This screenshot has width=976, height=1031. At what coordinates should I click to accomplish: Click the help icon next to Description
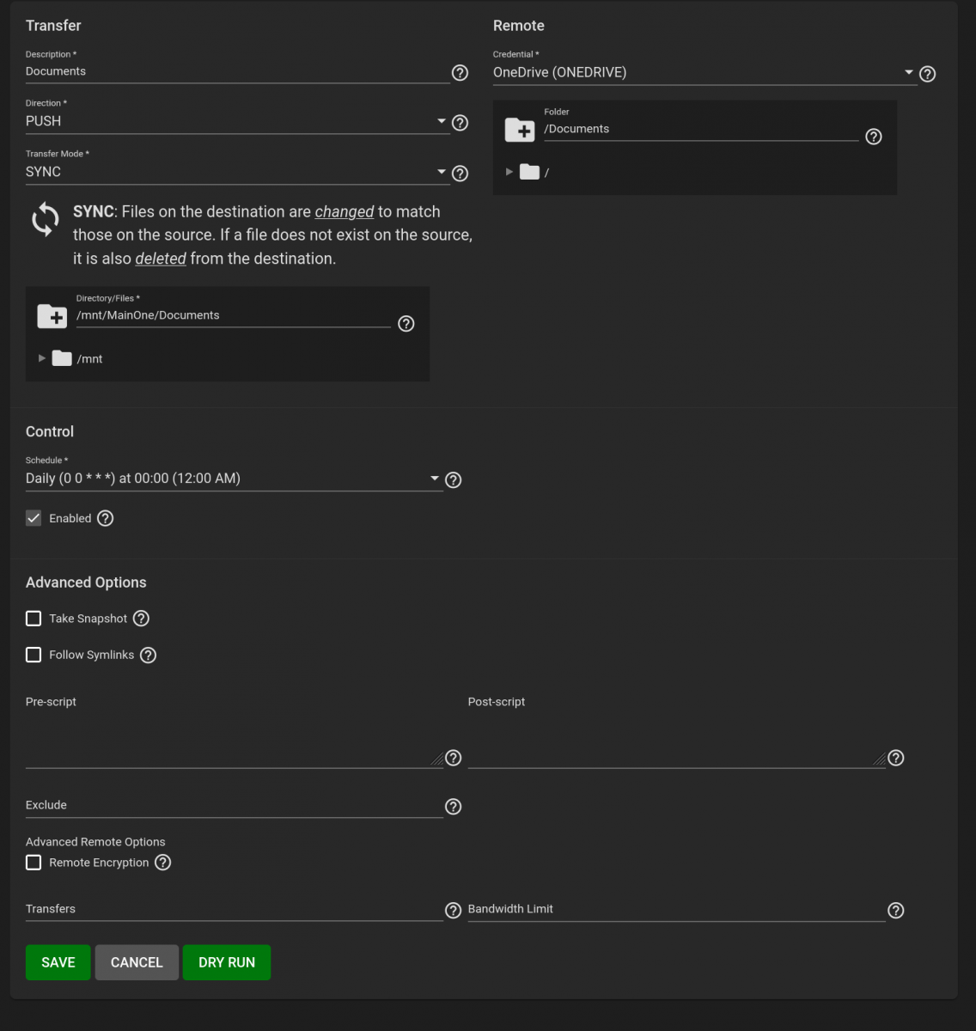(x=460, y=73)
